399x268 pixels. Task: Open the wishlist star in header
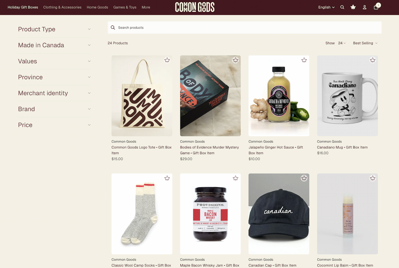353,7
